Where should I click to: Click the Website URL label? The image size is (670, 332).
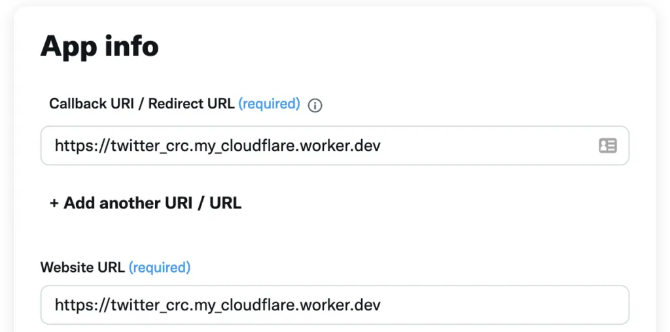click(x=82, y=267)
